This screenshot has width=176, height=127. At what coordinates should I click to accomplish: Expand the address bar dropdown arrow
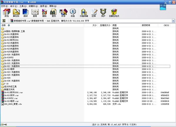click(173, 21)
